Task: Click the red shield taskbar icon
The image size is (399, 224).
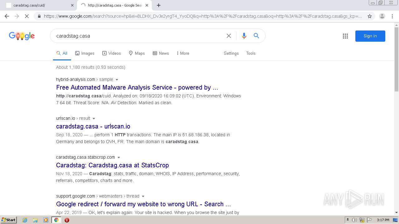Action: click(67, 220)
